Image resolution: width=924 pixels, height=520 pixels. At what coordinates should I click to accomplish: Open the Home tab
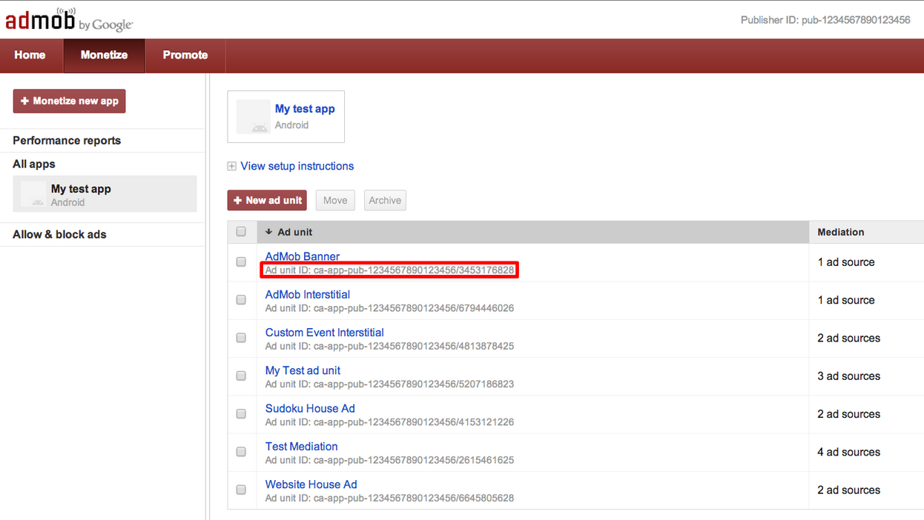pyautogui.click(x=30, y=55)
